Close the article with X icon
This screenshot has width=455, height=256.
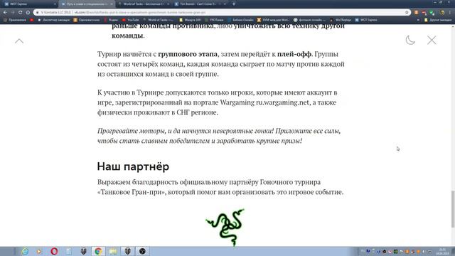432,40
